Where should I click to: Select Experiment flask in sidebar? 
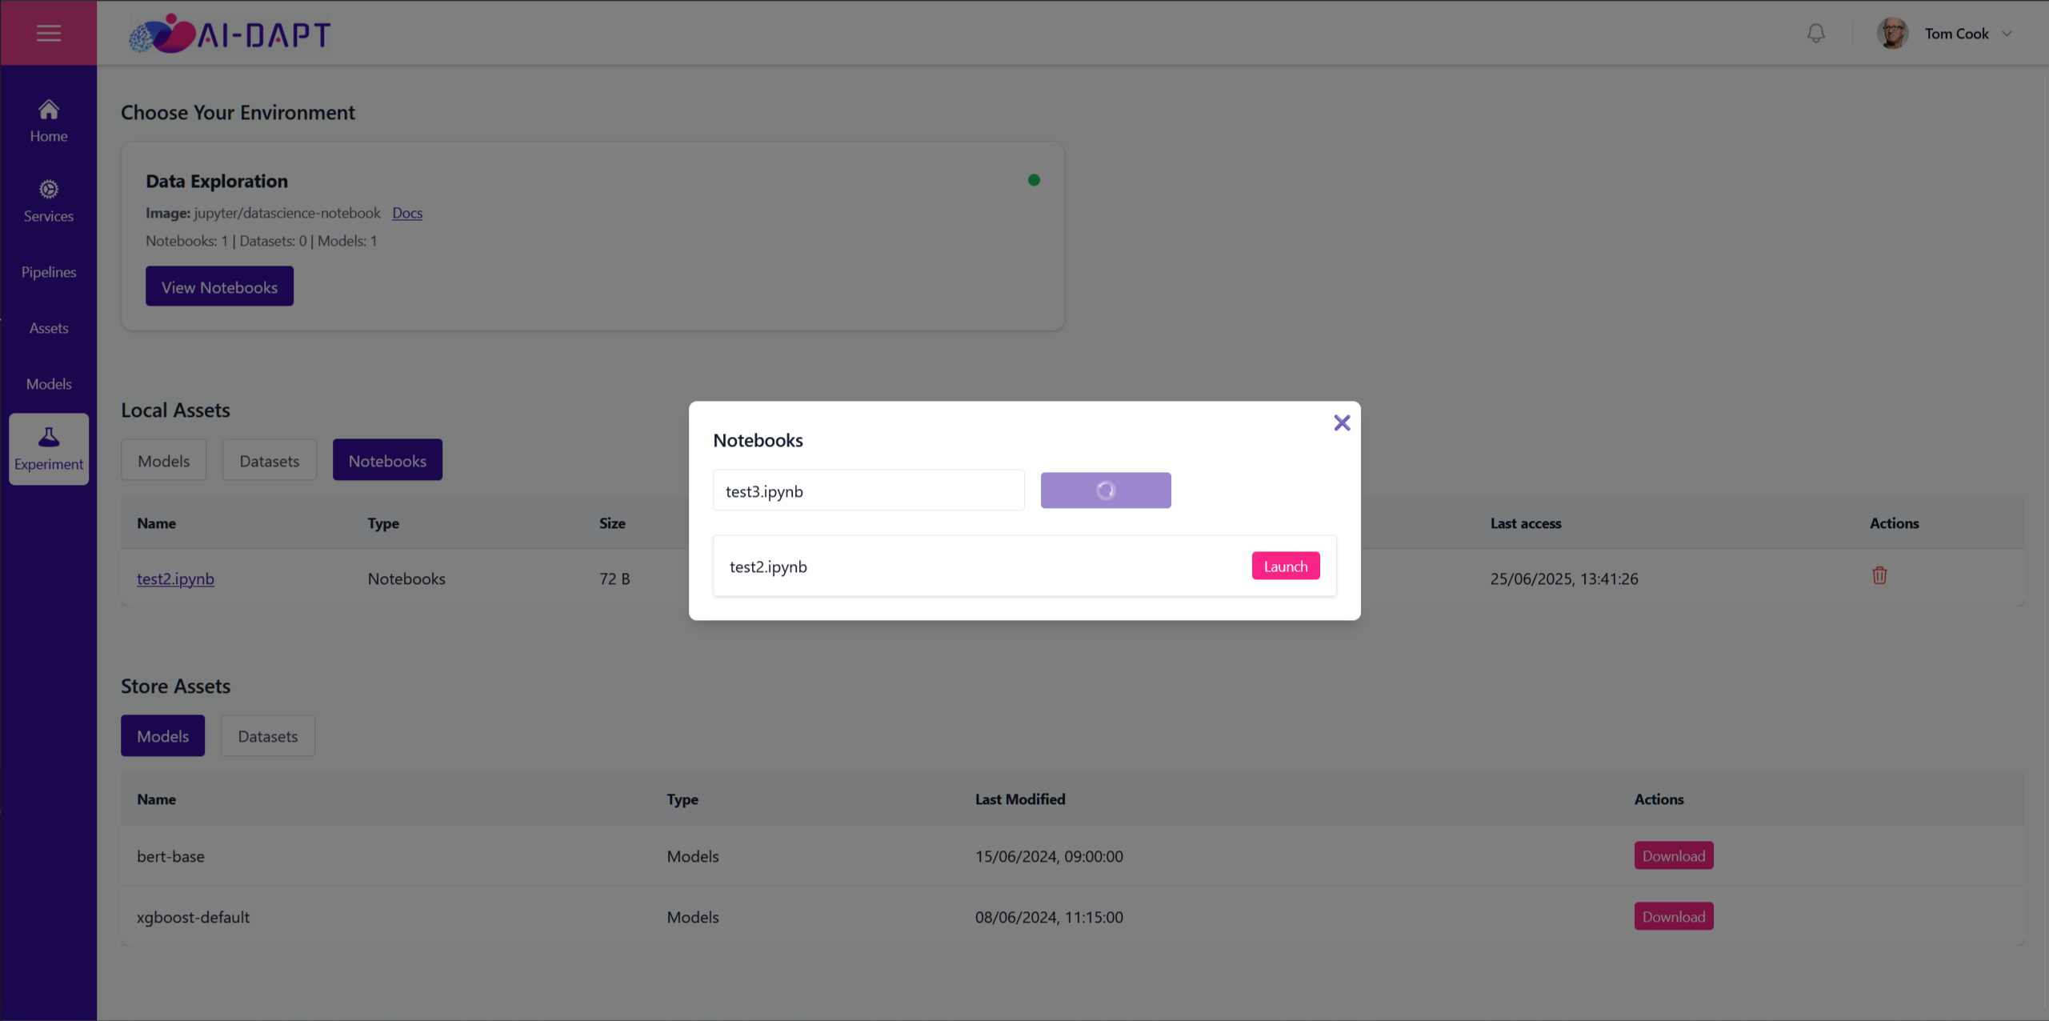coord(49,449)
